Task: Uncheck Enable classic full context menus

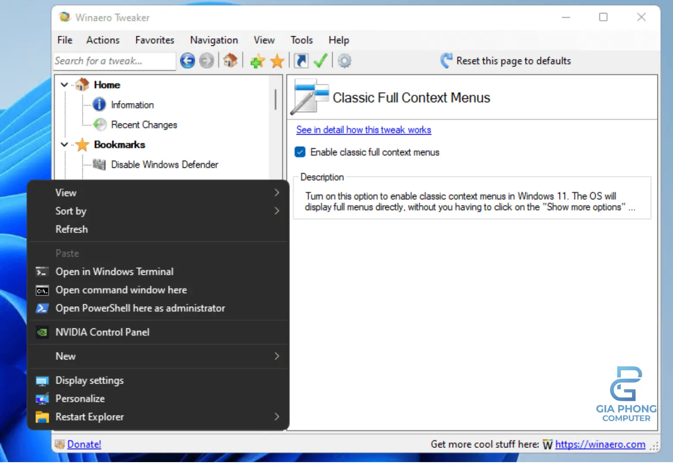Action: 300,152
